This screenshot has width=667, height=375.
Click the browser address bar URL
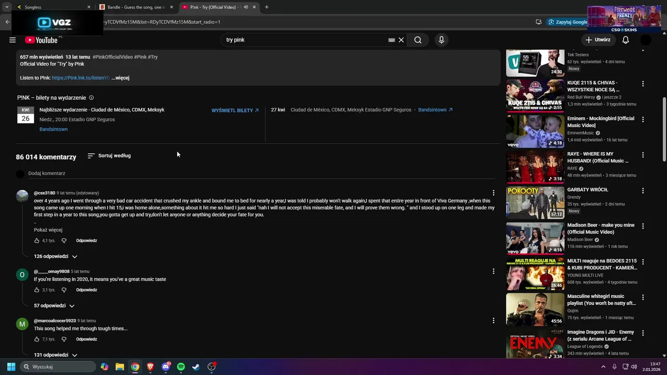pyautogui.click(x=162, y=22)
